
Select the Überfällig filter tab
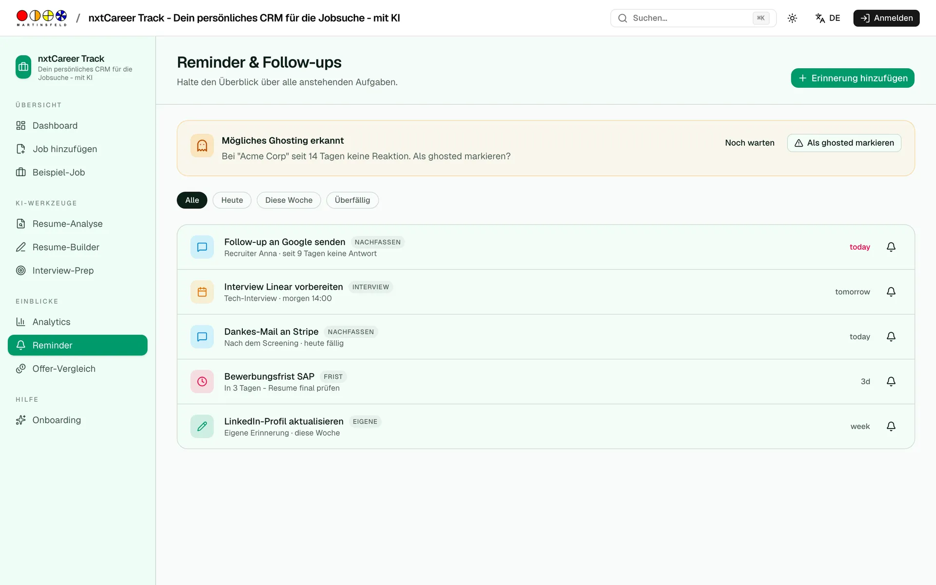coord(352,200)
